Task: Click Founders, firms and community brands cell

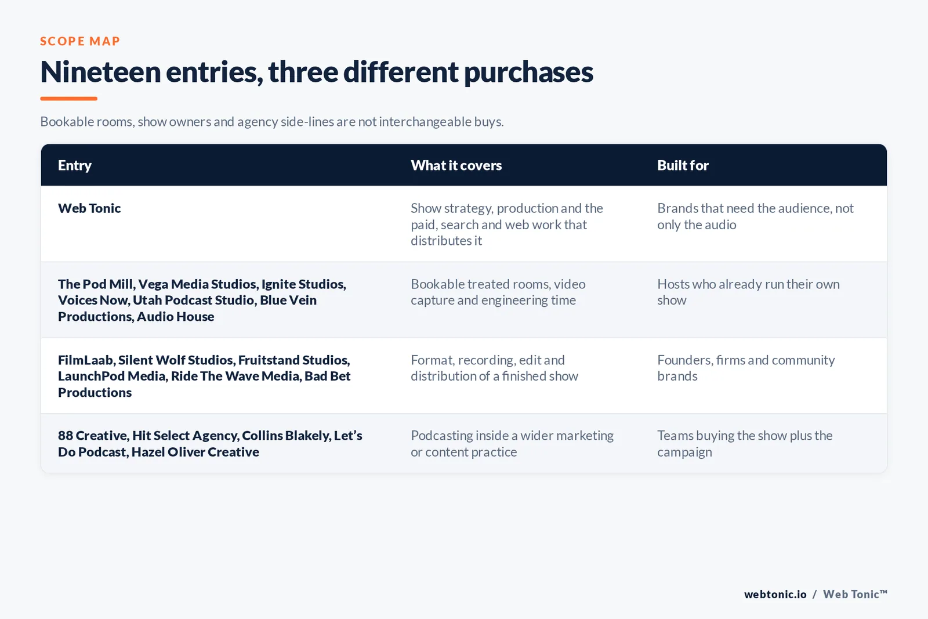Action: [x=746, y=368]
